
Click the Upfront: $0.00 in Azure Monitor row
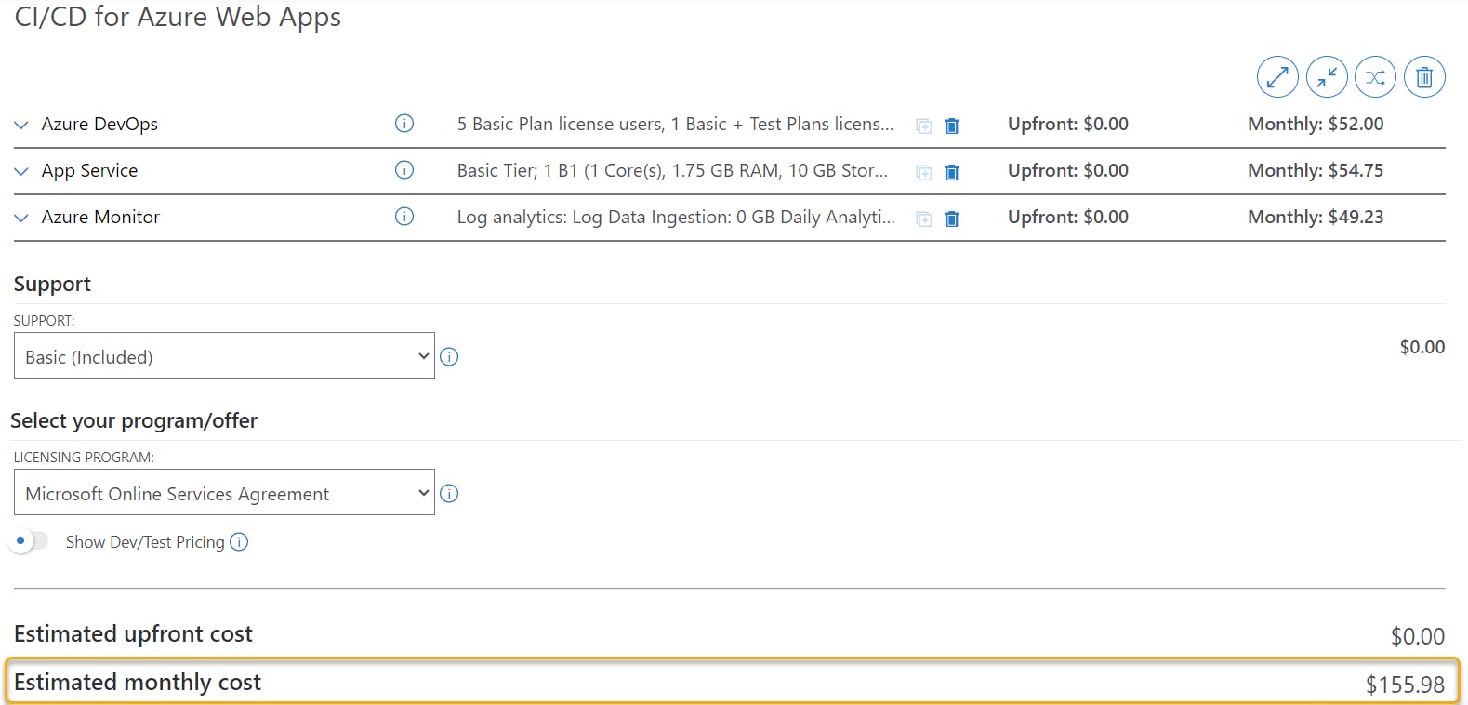point(1068,218)
